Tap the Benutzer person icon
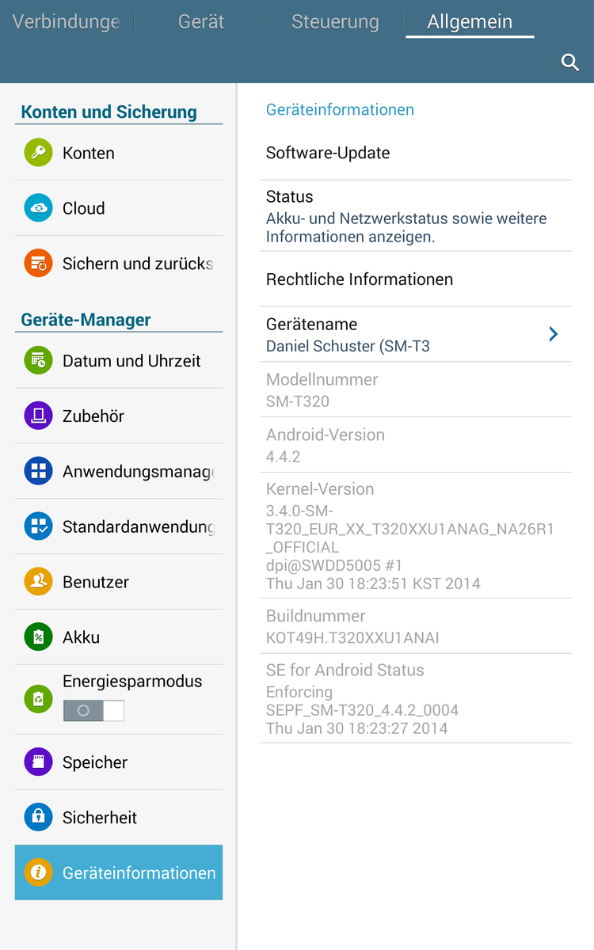 (38, 582)
